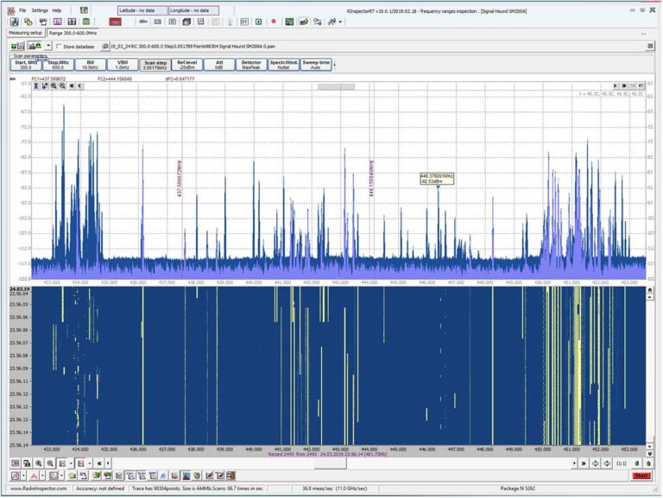Switch to the Measuring setup tab
This screenshot has width=663, height=498.
pos(25,33)
